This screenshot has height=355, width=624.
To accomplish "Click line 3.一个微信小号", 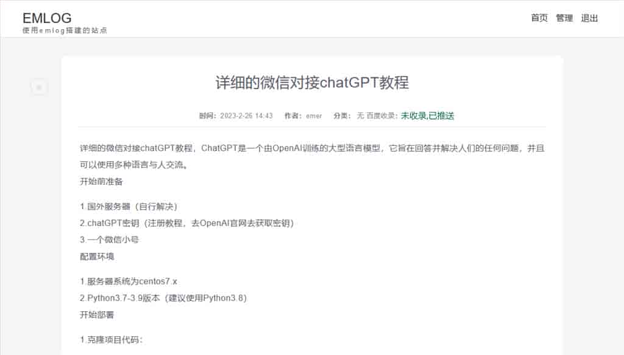I will click(x=109, y=240).
